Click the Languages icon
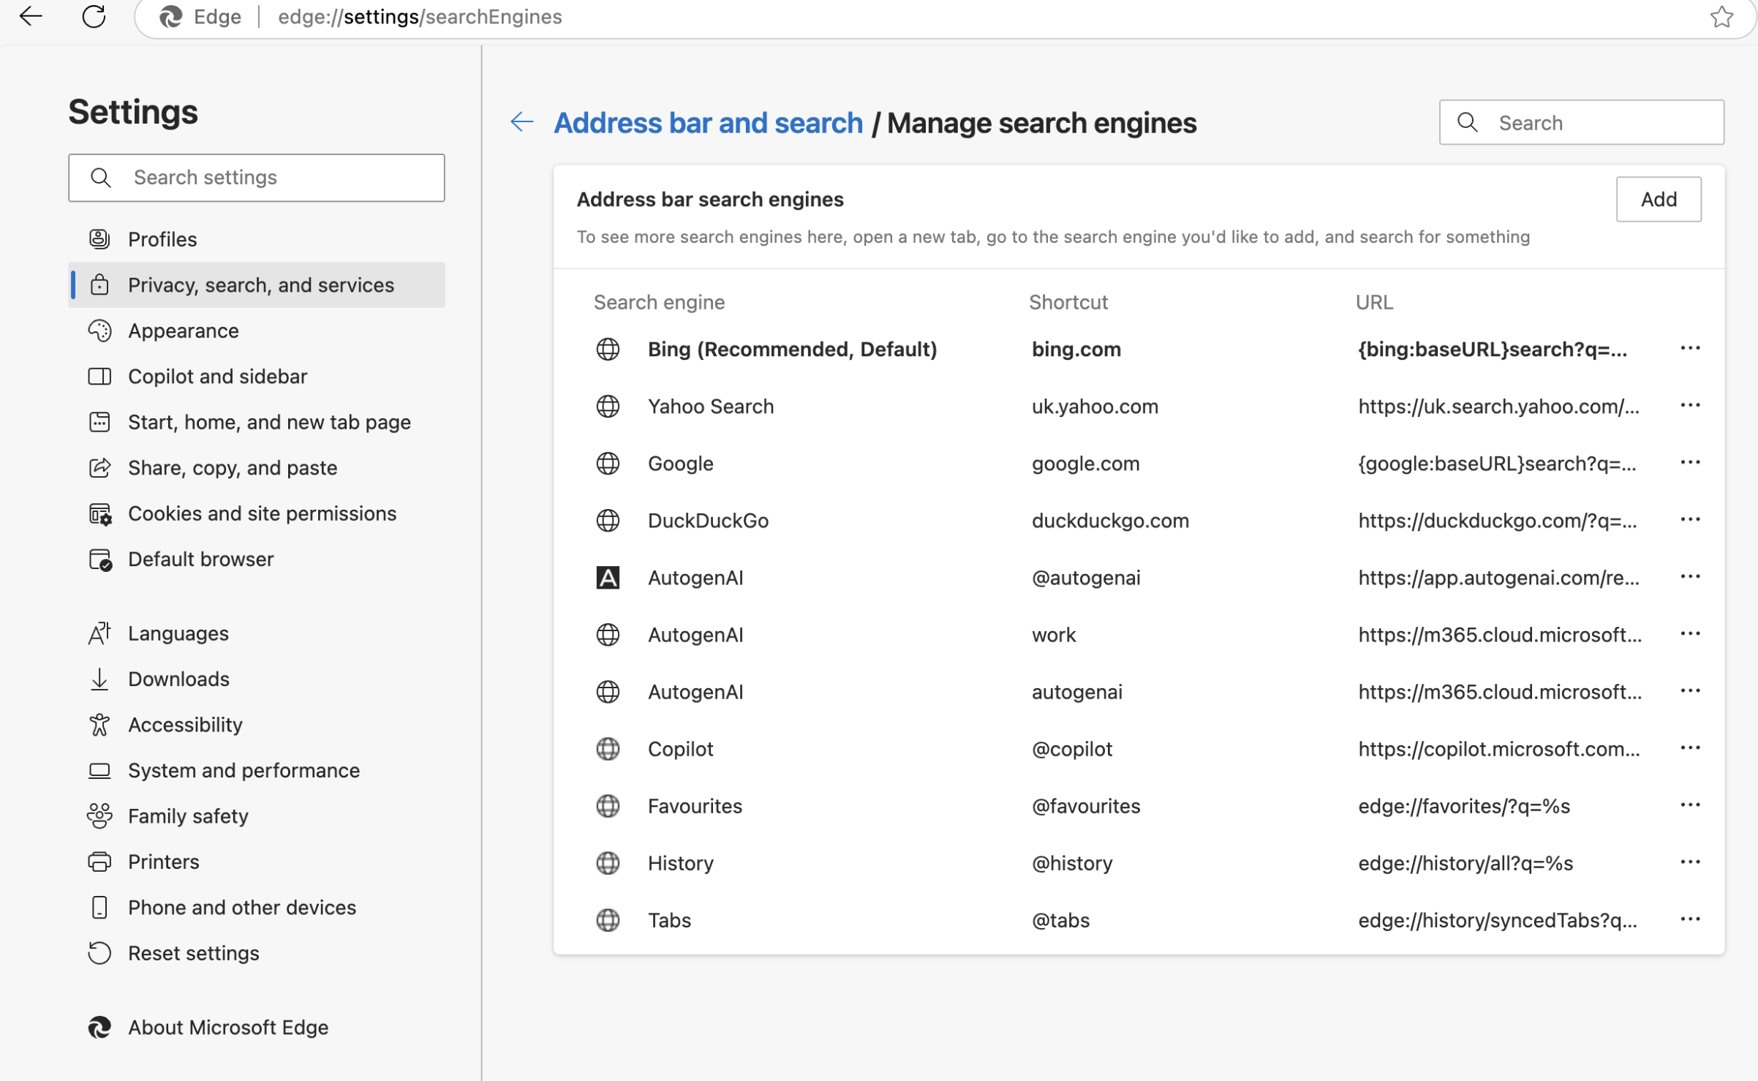Screen dimensions: 1758x1081 pyautogui.click(x=99, y=633)
